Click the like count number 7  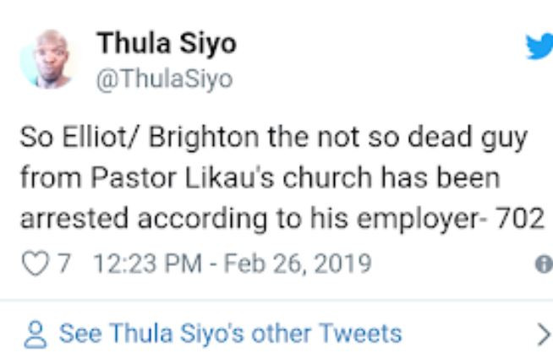tap(63, 263)
